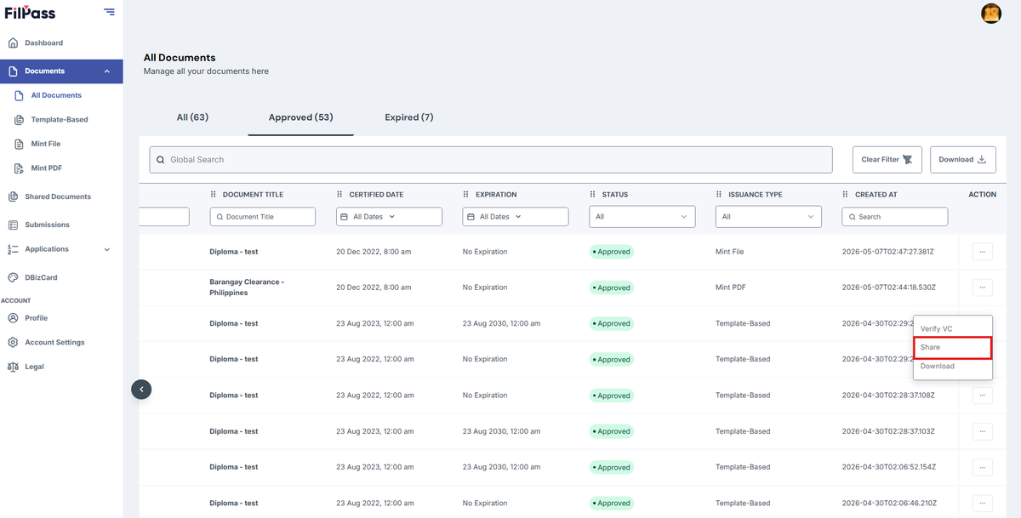Open Certified Date All Dates dropdown
Image resolution: width=1021 pixels, height=518 pixels.
(389, 217)
